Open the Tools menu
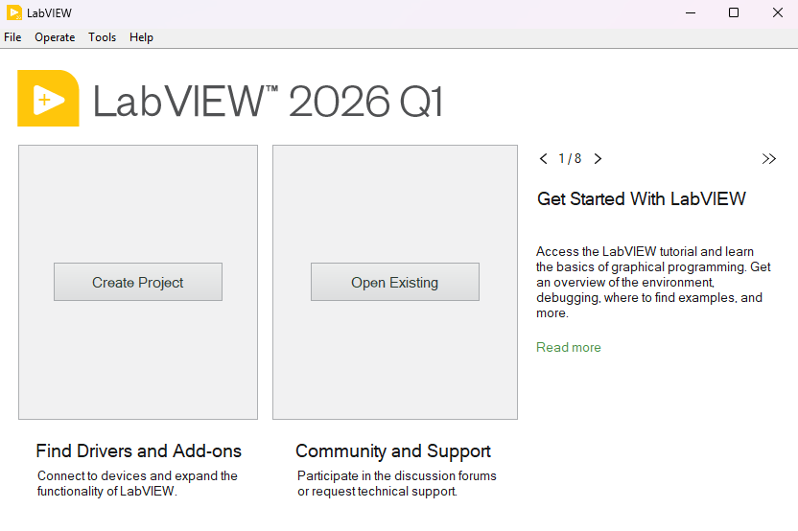Viewport: 798px width, 531px height. [x=102, y=37]
